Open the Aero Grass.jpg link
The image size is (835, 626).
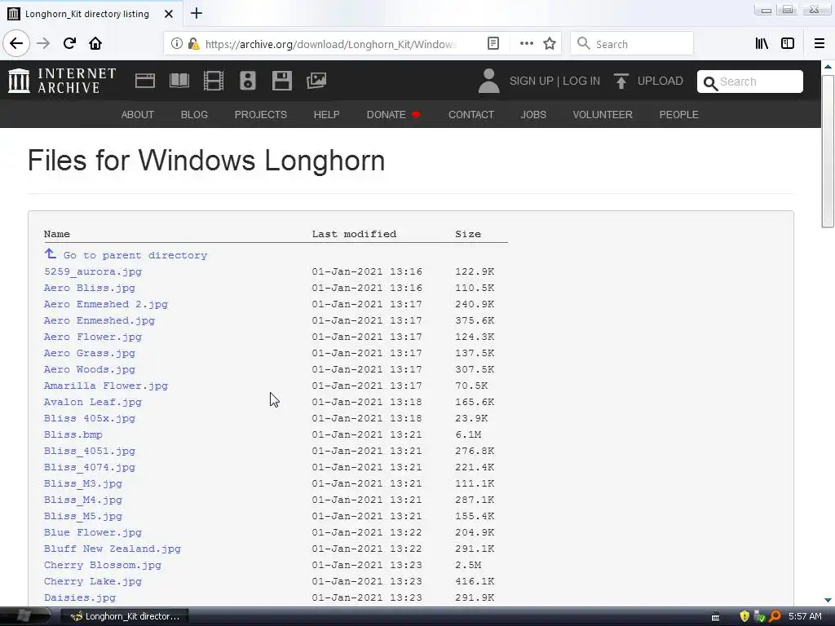(90, 353)
